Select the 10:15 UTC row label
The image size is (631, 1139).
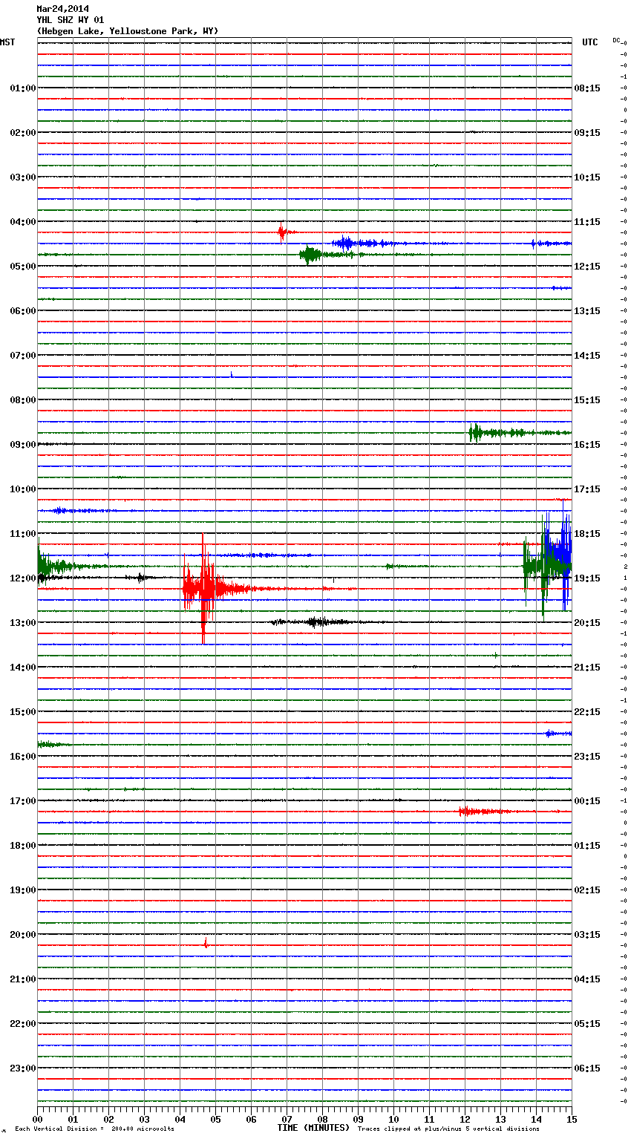[587, 177]
